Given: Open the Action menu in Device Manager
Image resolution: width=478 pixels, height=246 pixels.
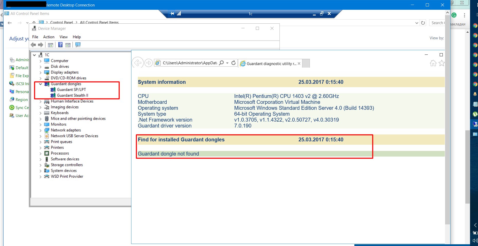Looking at the screenshot, I should (x=49, y=37).
